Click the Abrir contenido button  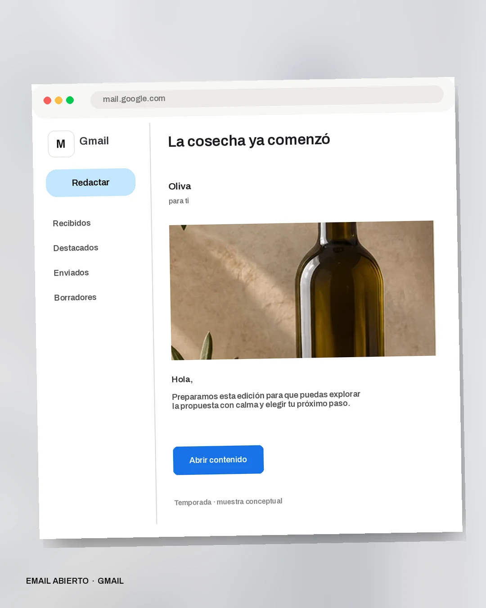(x=218, y=460)
